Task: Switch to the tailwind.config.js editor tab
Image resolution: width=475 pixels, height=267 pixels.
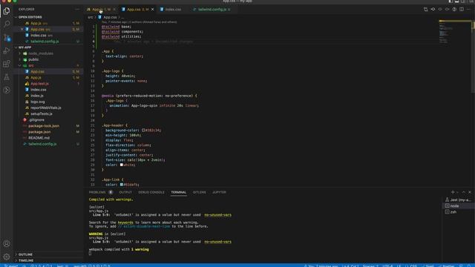Action: click(212, 10)
